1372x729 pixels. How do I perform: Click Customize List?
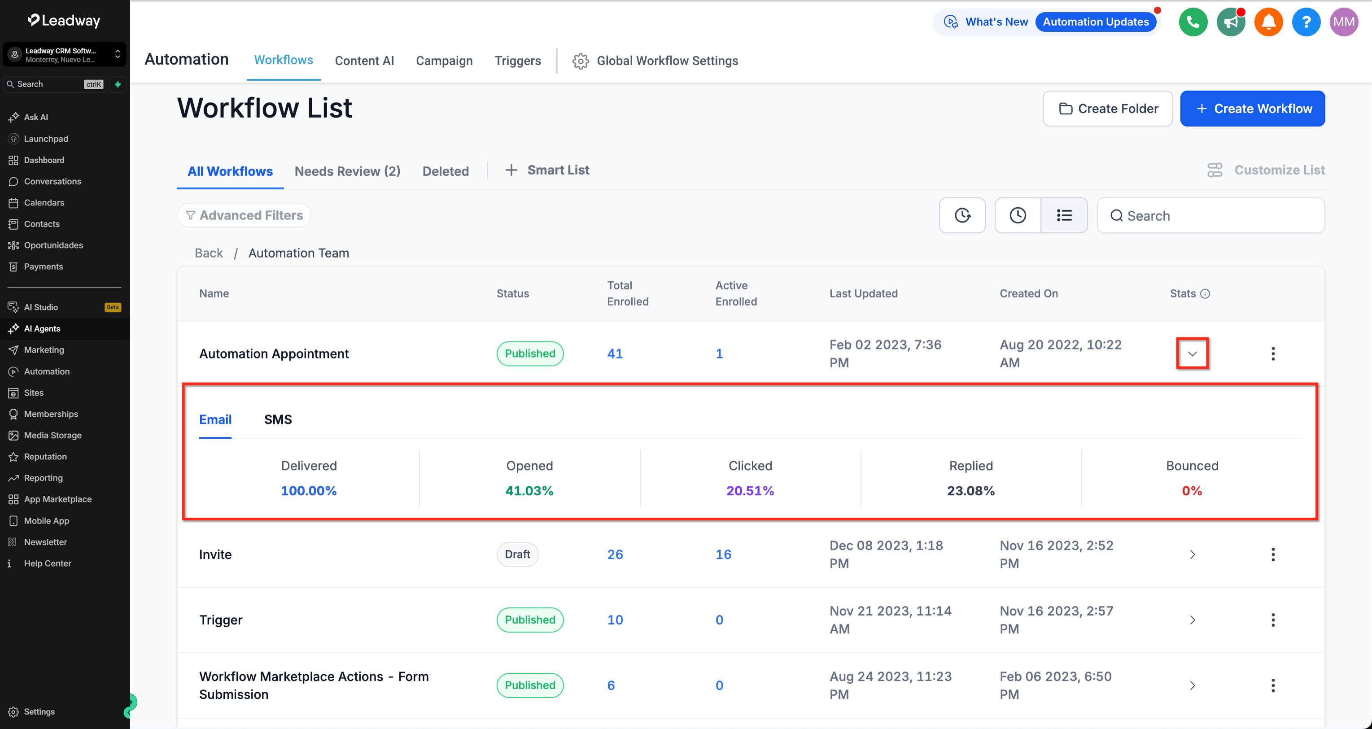point(1266,170)
